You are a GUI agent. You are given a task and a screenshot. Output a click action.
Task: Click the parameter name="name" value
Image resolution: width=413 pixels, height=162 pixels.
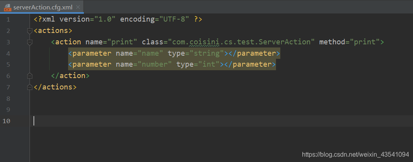point(150,53)
